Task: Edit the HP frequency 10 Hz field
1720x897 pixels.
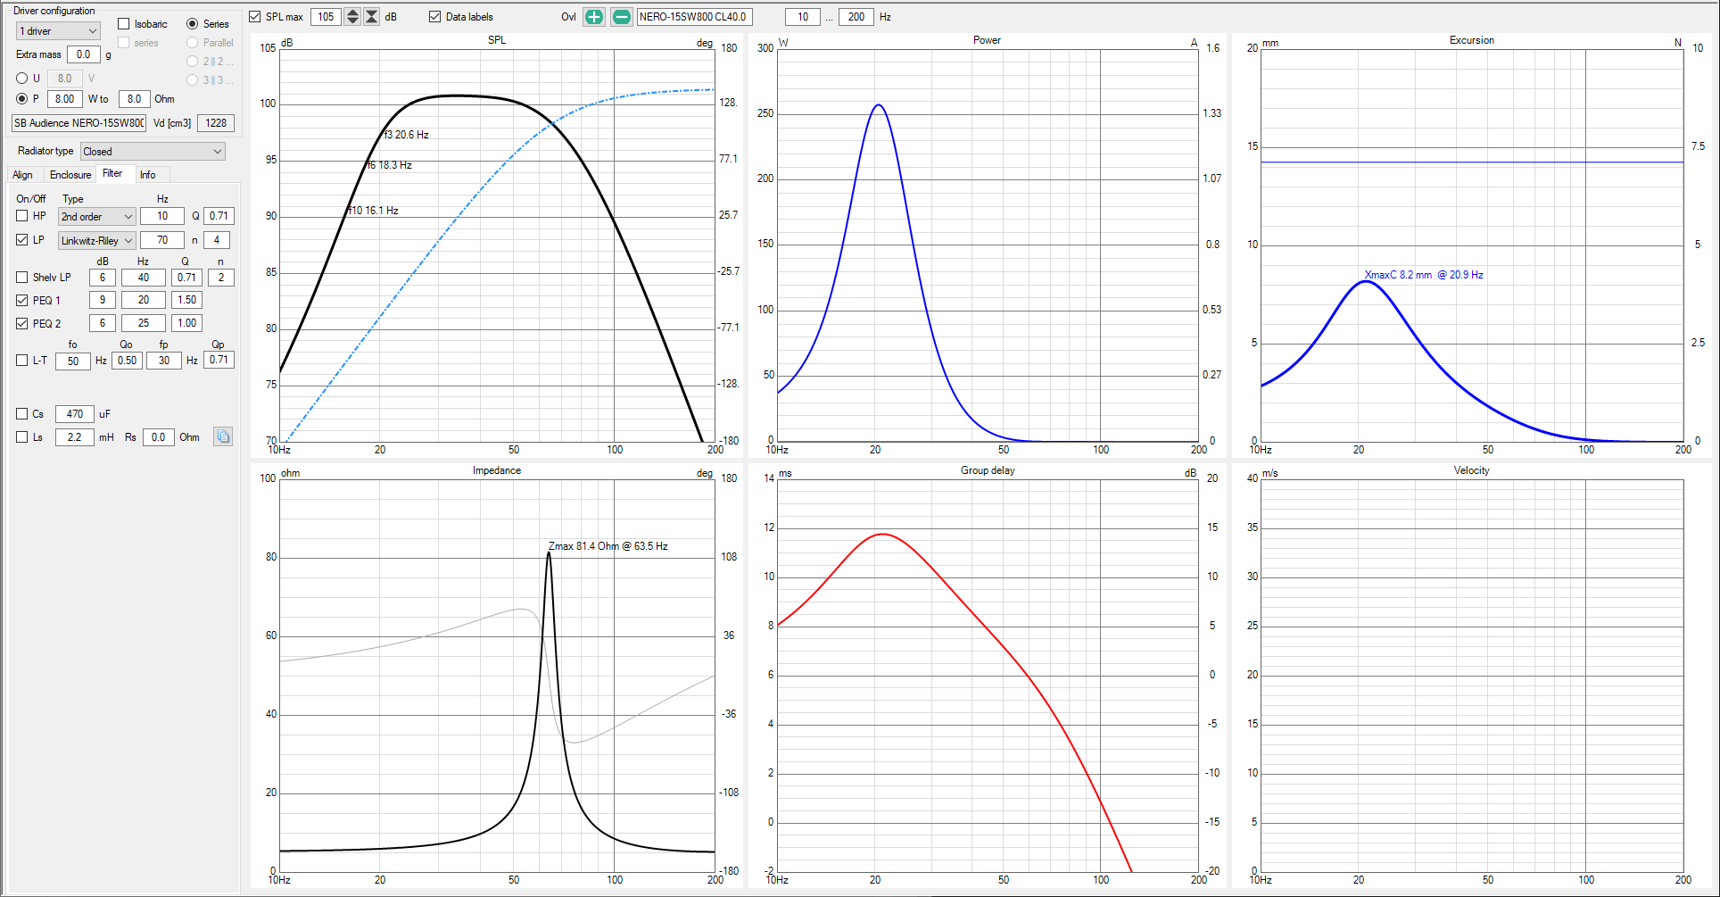Action: [162, 216]
